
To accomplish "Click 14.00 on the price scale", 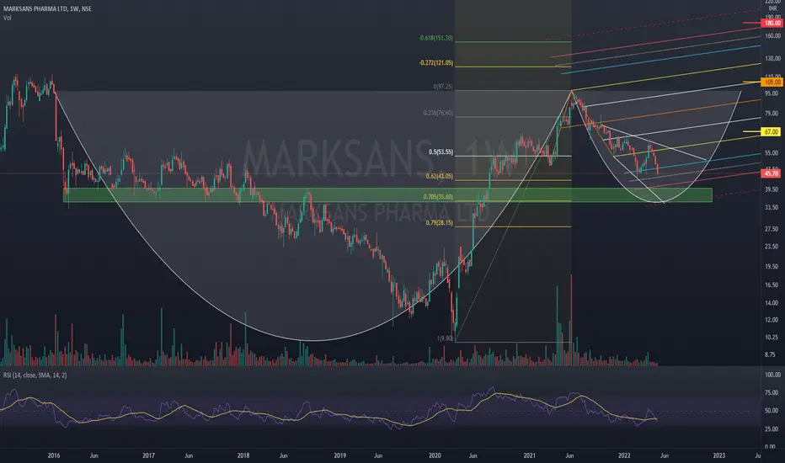I will 772,303.
